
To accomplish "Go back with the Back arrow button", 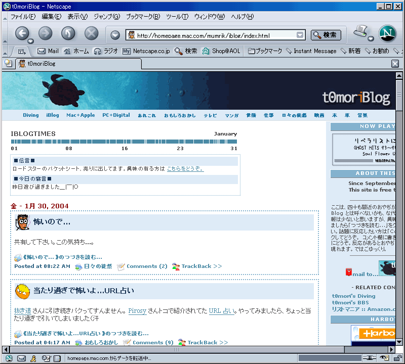I will pyautogui.click(x=22, y=33).
